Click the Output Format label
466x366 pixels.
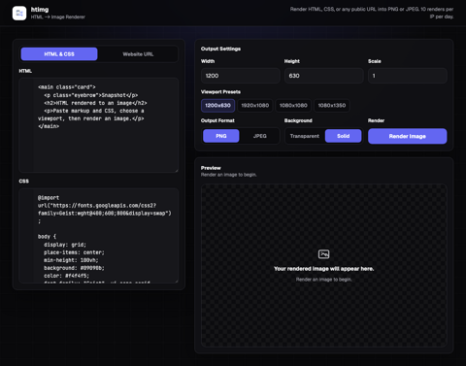217,120
